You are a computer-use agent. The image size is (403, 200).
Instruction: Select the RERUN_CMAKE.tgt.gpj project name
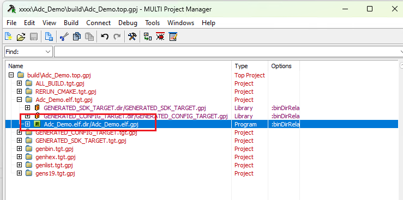(66, 92)
